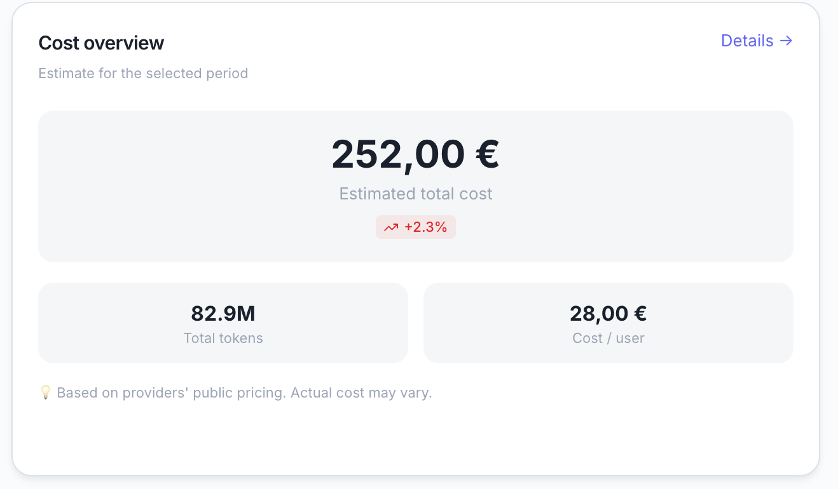Click the providers' public pricing disclaimer text
Image resolution: width=838 pixels, height=489 pixels.
[x=244, y=392]
